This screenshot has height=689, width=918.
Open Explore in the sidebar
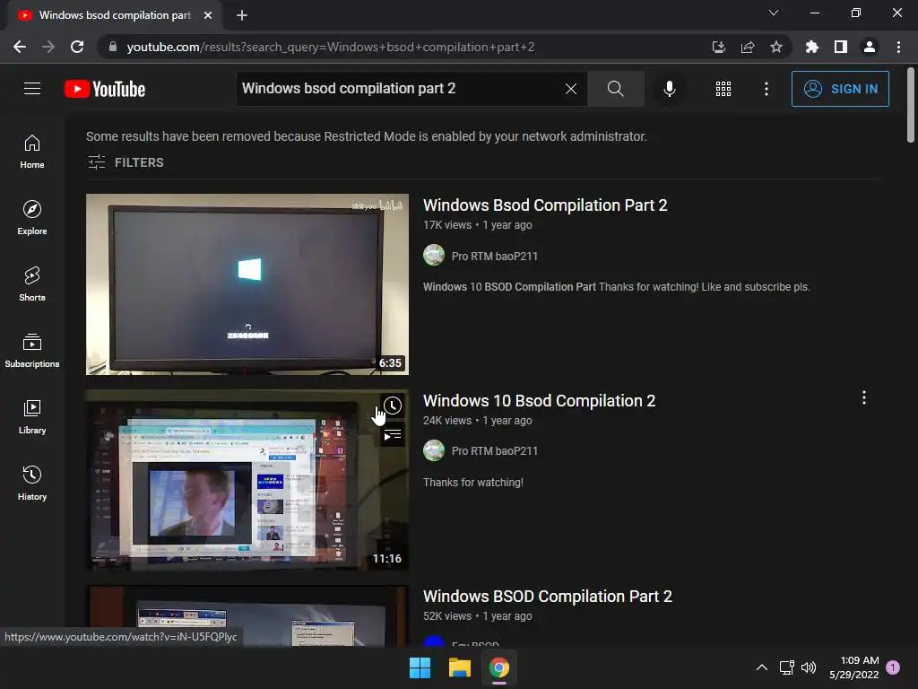coord(32,217)
